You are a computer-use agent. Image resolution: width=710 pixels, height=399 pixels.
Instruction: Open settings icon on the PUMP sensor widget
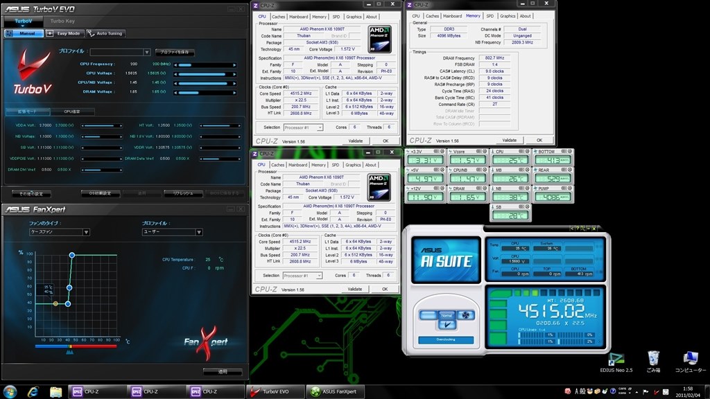pos(564,188)
